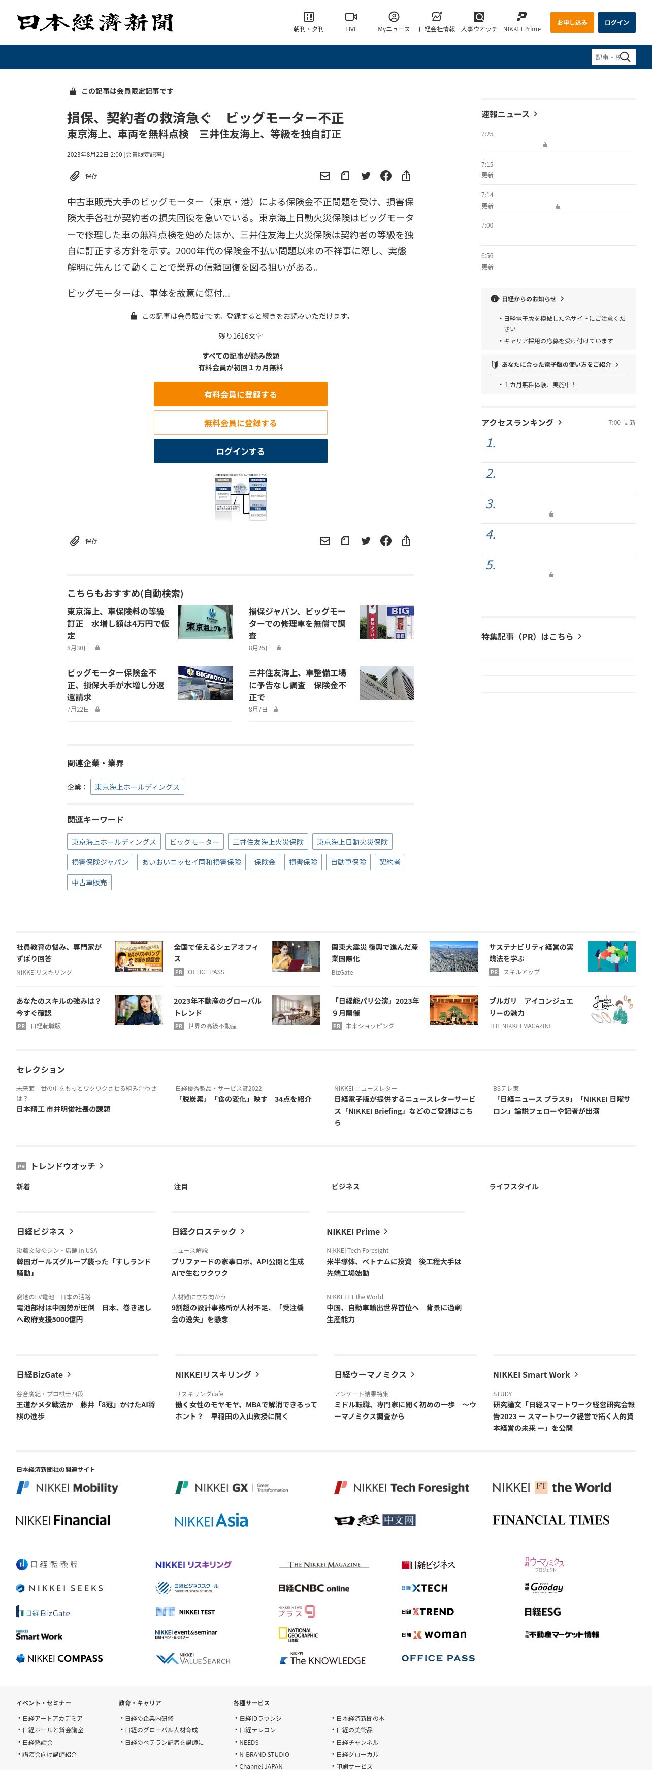Open 日経XTECH logo link

[425, 1588]
